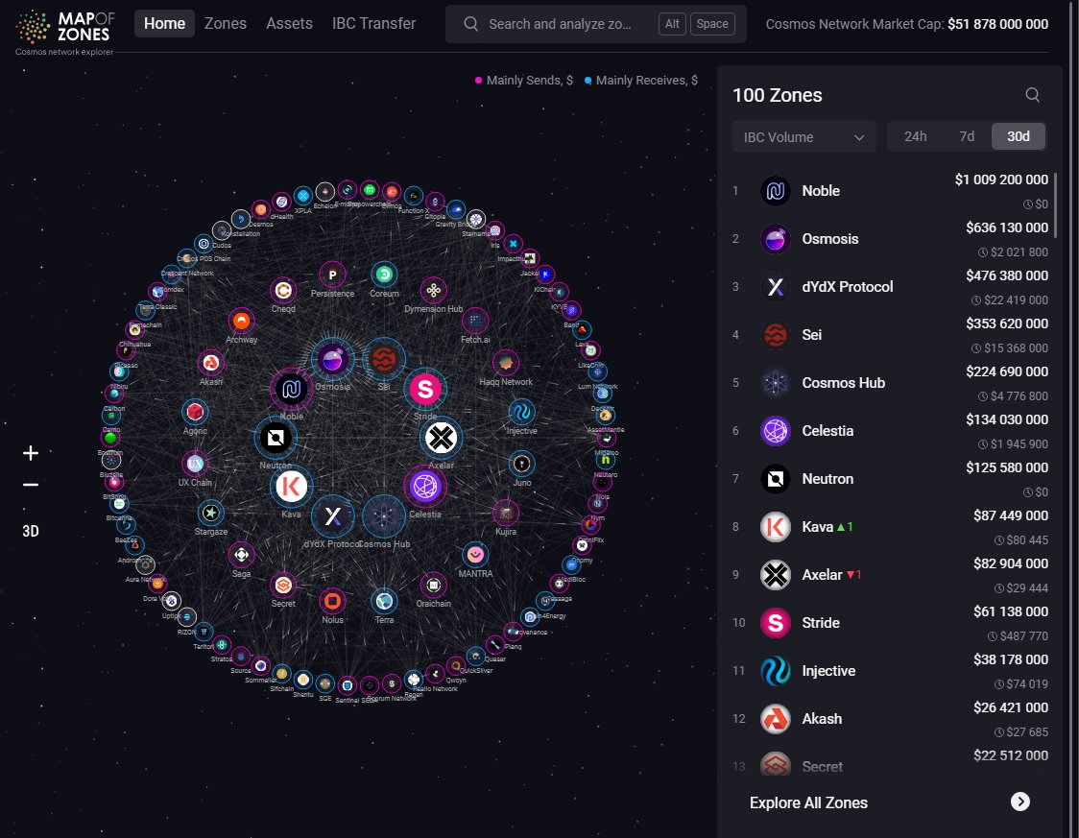The image size is (1079, 838).
Task: Click the Juno node on the map
Action: click(521, 464)
